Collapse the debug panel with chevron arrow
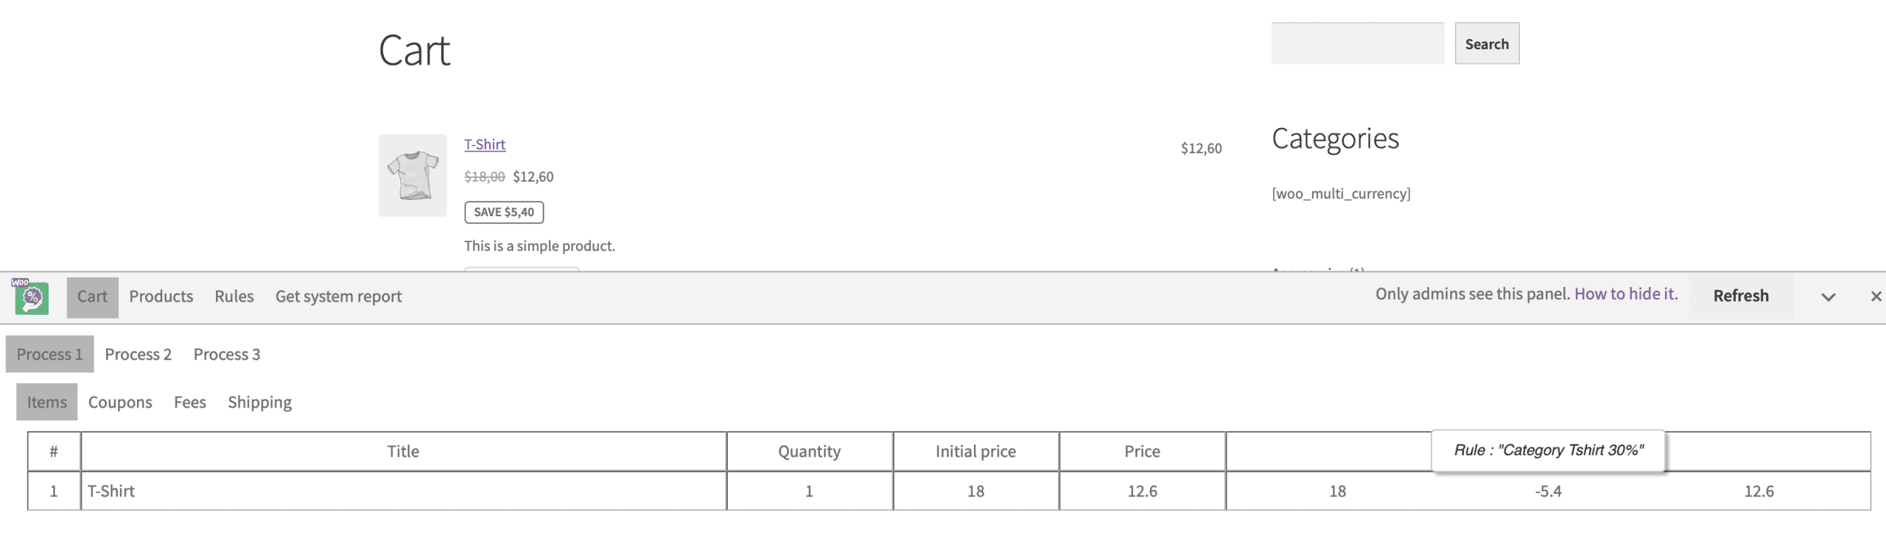 tap(1828, 296)
